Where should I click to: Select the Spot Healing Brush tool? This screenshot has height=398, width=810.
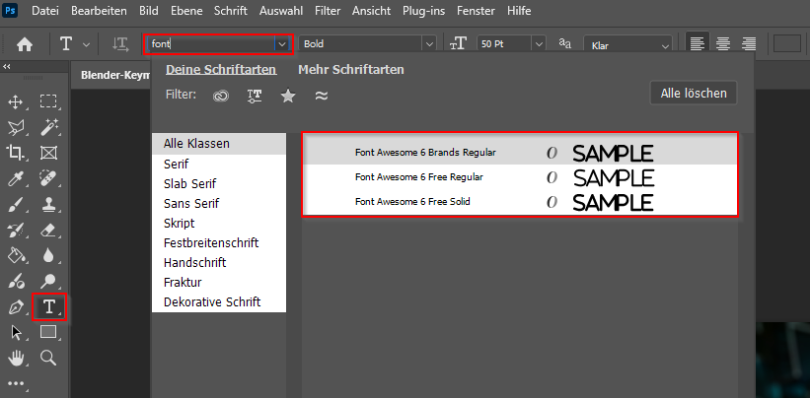[48, 178]
